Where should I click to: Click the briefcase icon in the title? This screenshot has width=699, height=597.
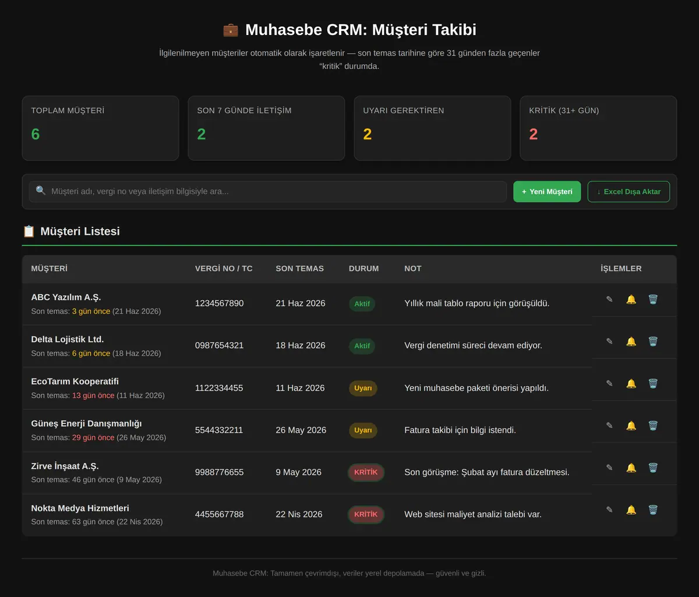[x=231, y=30]
